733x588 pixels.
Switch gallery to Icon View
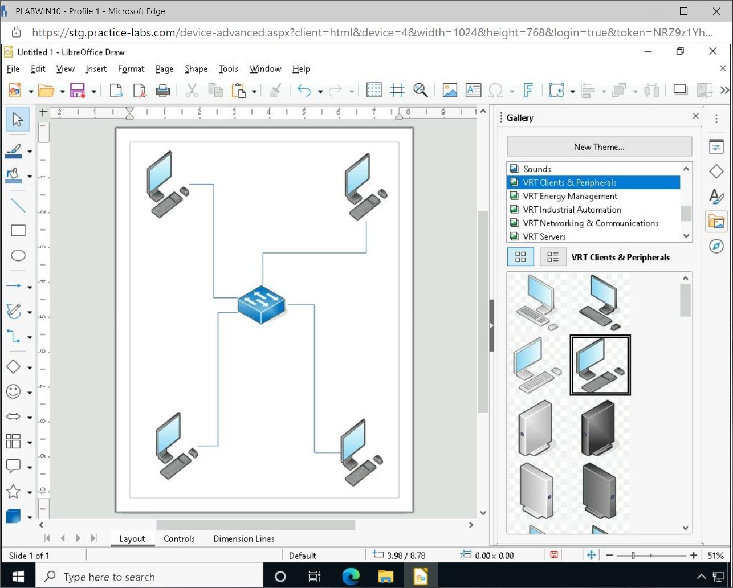[x=520, y=257]
